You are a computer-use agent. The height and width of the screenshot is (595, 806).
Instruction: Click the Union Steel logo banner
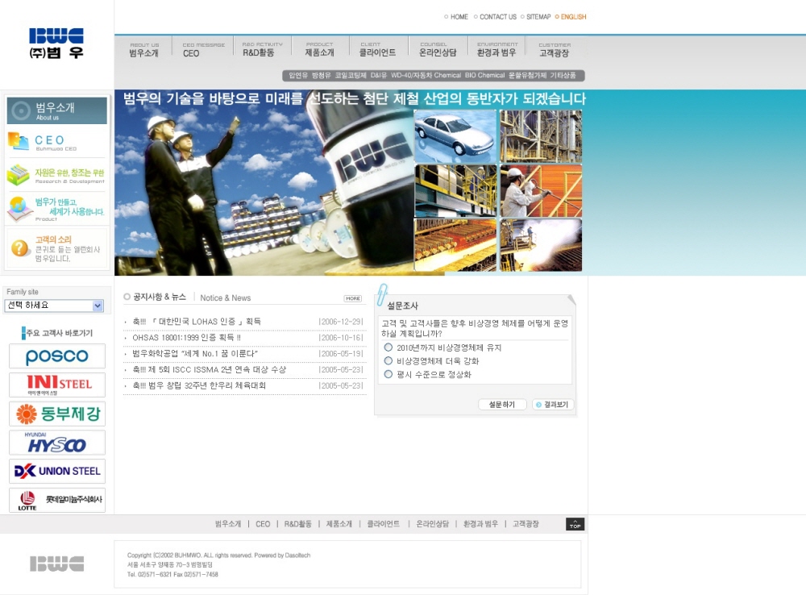(x=57, y=471)
